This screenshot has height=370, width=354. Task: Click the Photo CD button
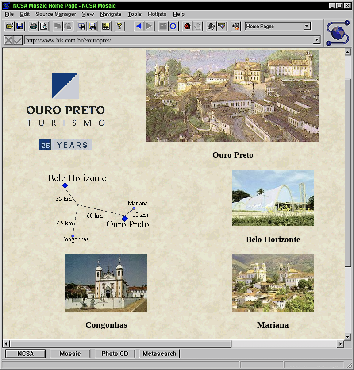[x=115, y=354]
